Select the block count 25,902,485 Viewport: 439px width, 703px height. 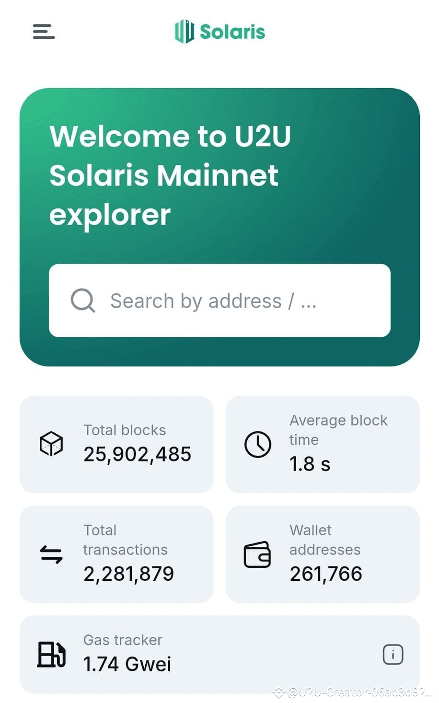coord(137,454)
